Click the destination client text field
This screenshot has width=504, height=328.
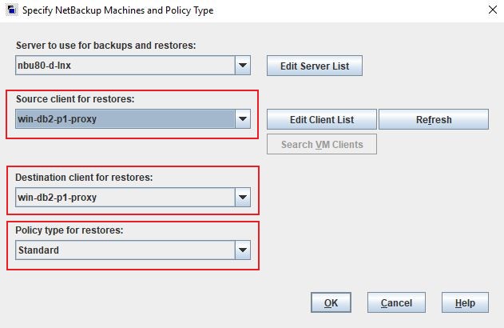[124, 197]
